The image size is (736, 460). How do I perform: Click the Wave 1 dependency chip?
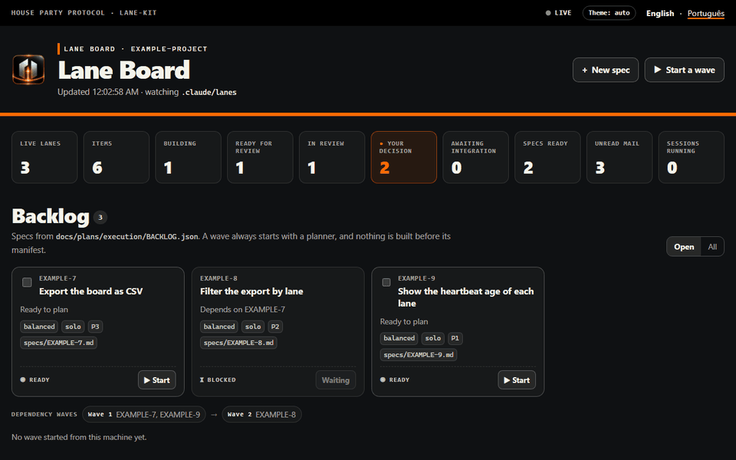point(143,415)
